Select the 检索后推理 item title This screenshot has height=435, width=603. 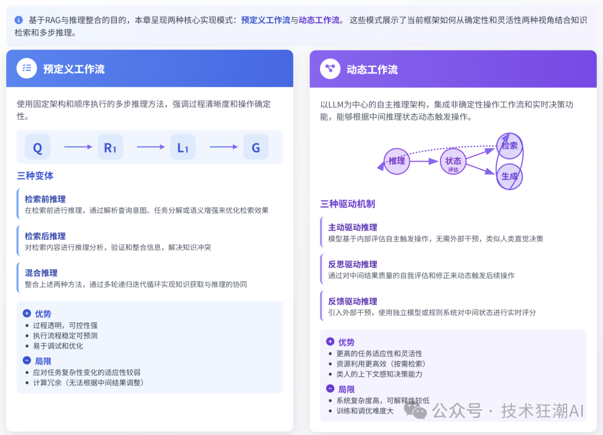45,236
